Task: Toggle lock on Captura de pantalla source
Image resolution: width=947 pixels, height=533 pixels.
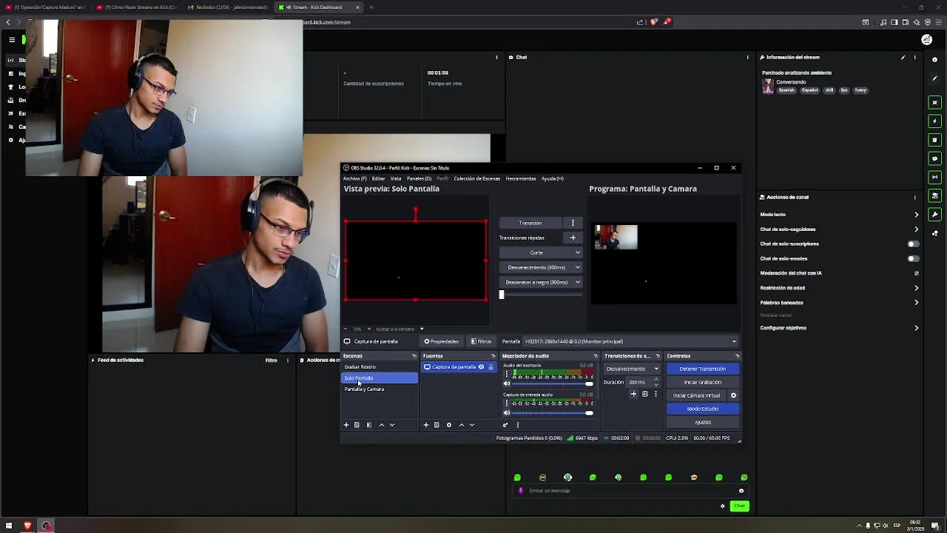Action: pyautogui.click(x=490, y=367)
